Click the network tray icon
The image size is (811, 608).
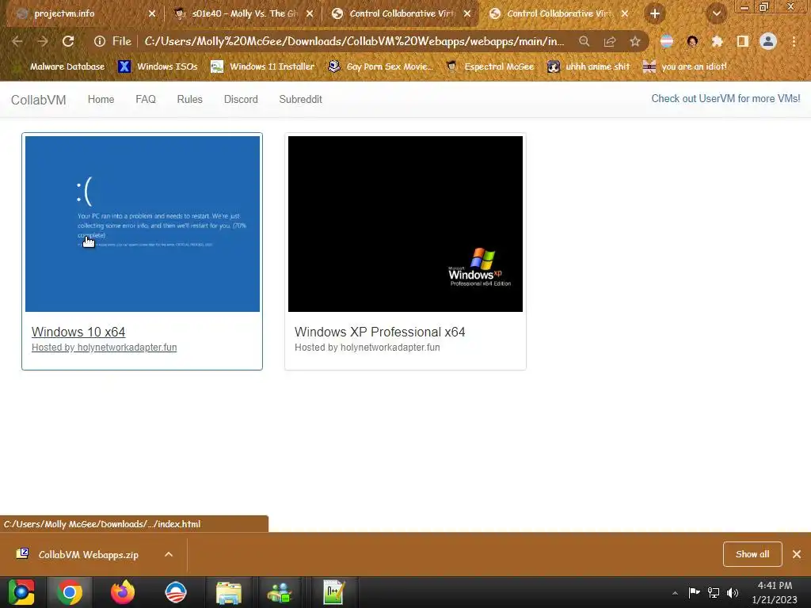[x=714, y=592]
